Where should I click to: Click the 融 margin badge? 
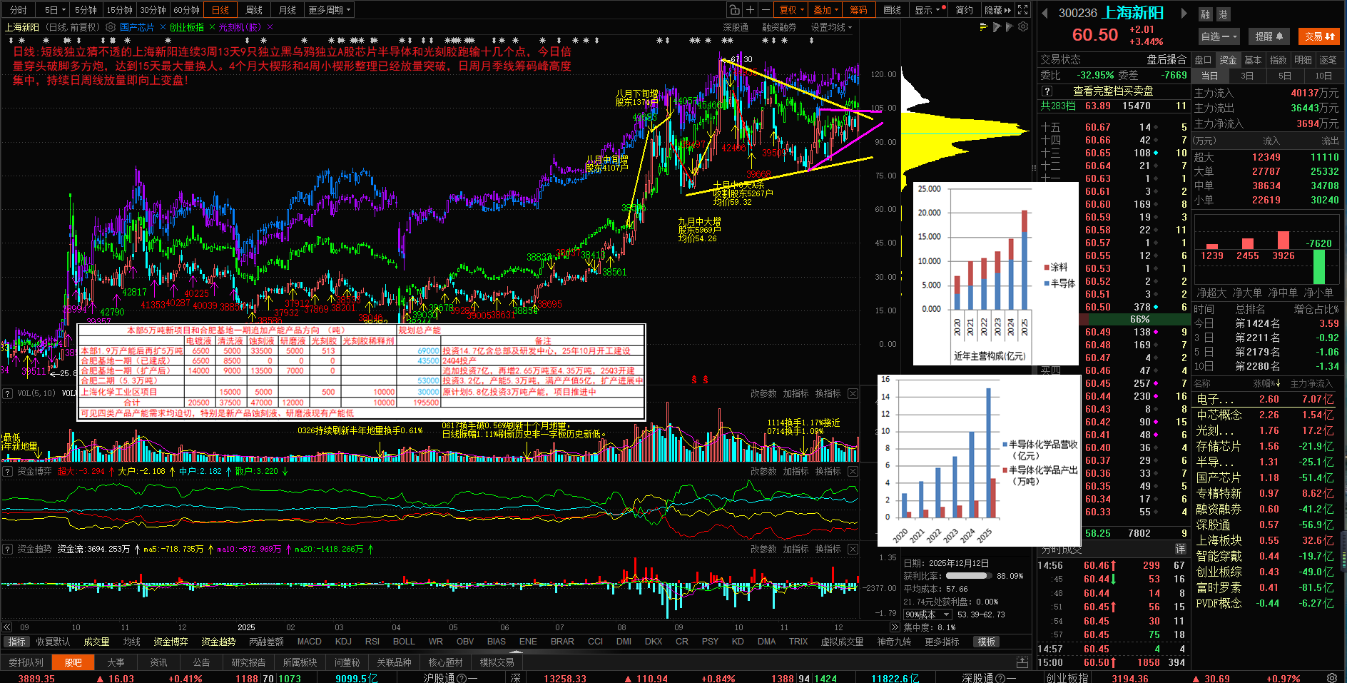[1205, 14]
